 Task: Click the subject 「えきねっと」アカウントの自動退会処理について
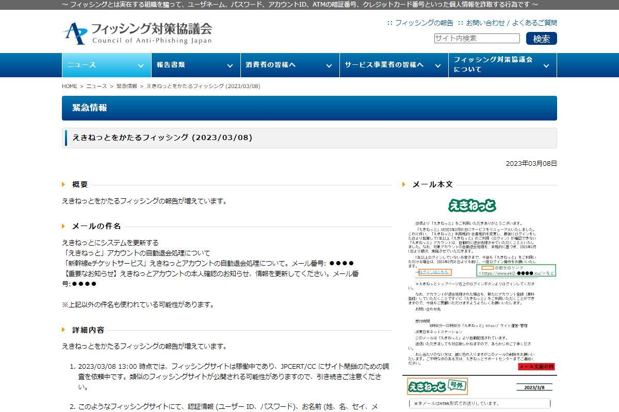click(136, 253)
